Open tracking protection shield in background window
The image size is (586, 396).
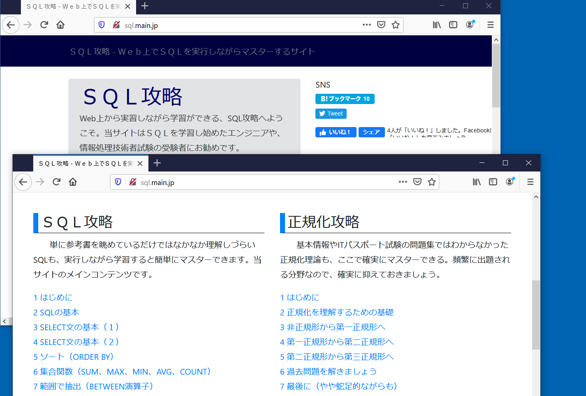click(x=102, y=25)
